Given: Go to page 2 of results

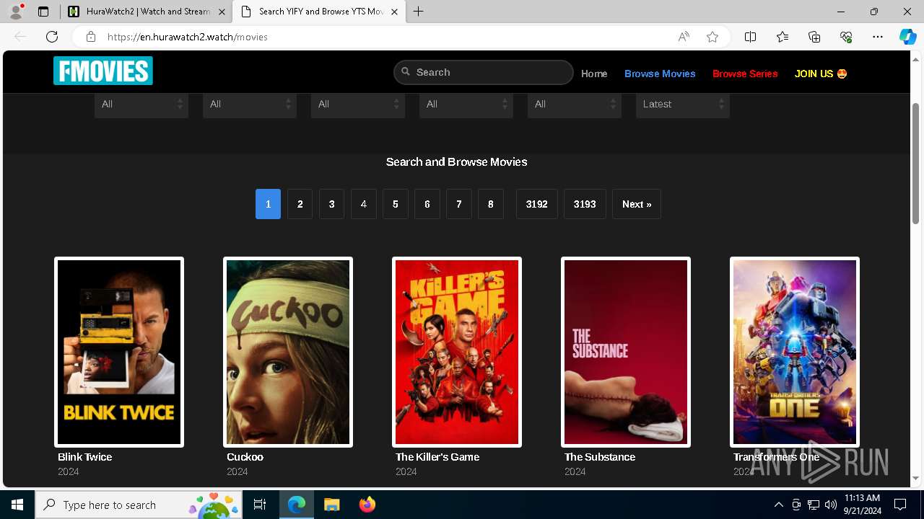Looking at the screenshot, I should click(x=300, y=204).
